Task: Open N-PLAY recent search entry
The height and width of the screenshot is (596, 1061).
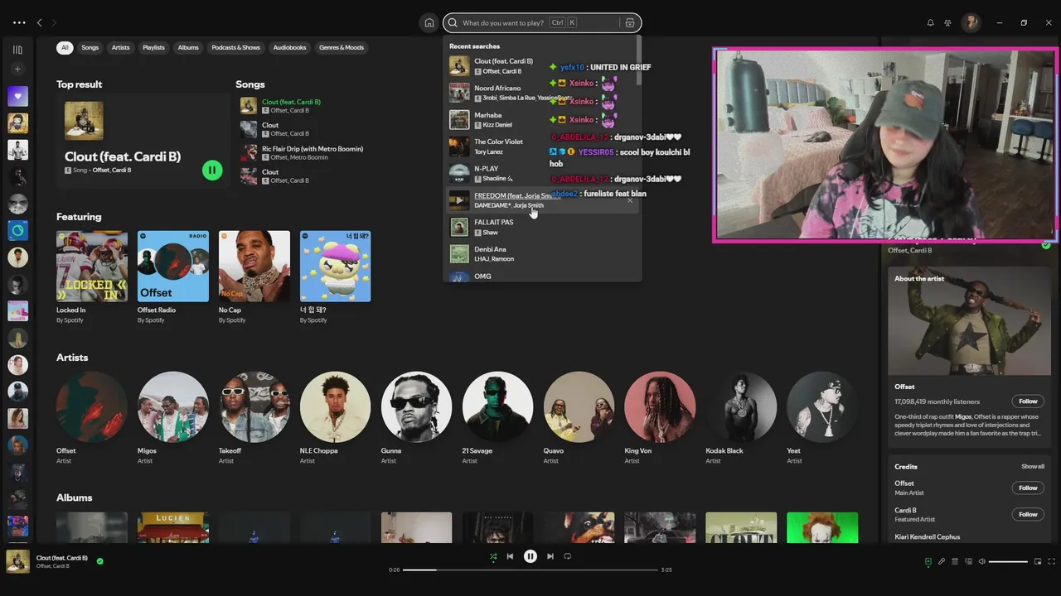Action: point(543,174)
